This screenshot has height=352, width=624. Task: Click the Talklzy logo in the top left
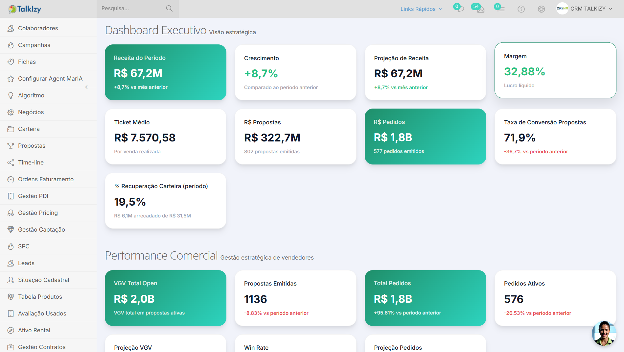click(x=25, y=9)
